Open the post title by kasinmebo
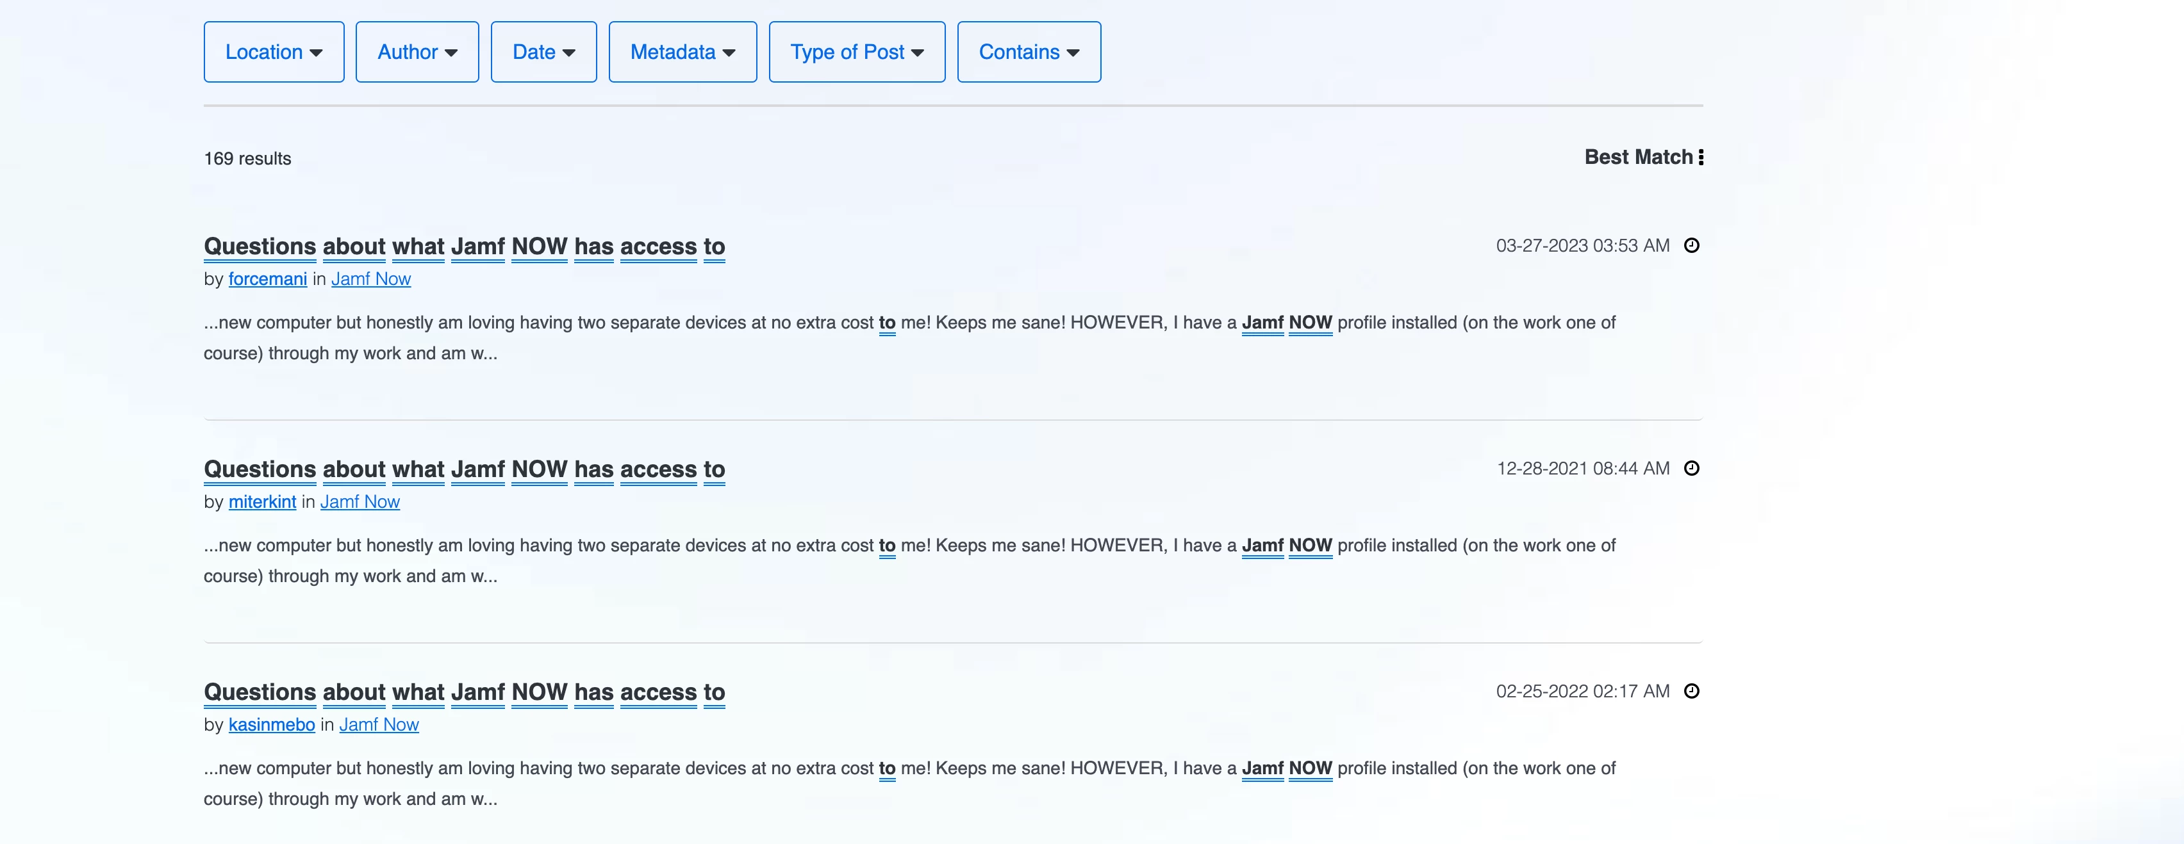The image size is (2184, 844). [x=465, y=692]
